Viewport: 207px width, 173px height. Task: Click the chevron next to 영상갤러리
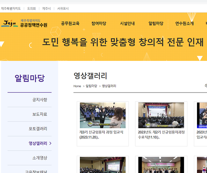[50, 143]
